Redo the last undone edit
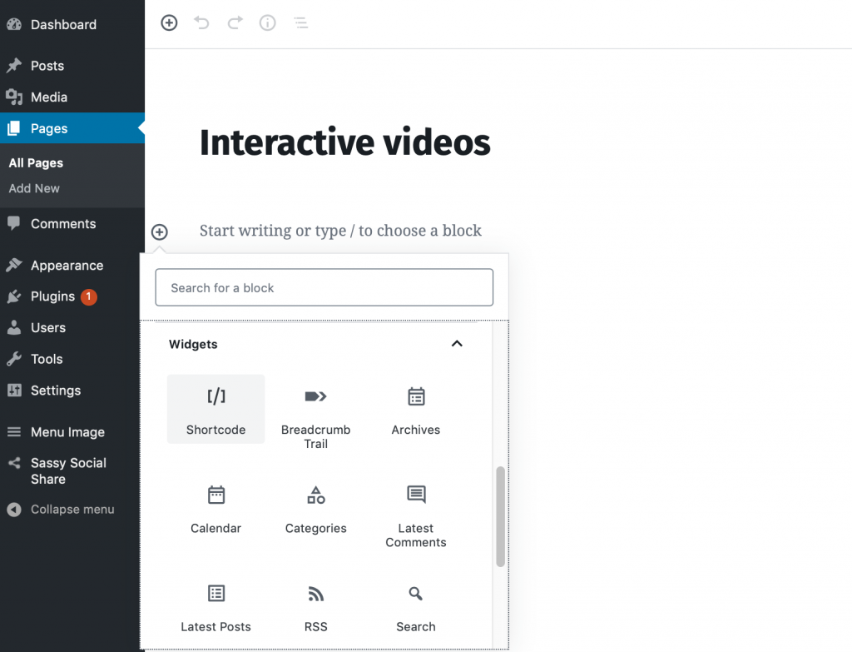The height and width of the screenshot is (652, 852). [x=235, y=22]
